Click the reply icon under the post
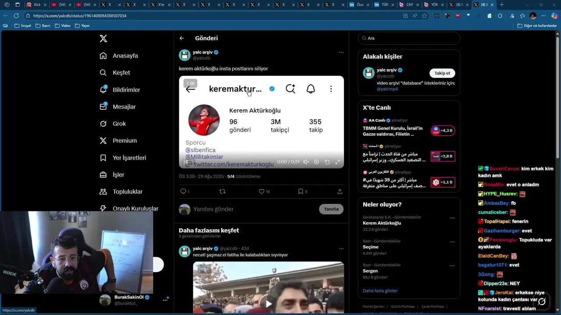This screenshot has height=315, width=561. (x=183, y=192)
